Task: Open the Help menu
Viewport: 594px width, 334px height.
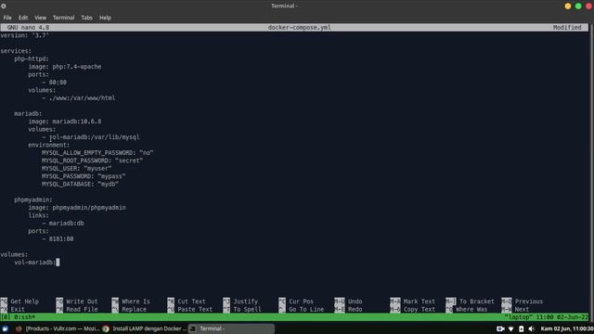Action: 105,18
